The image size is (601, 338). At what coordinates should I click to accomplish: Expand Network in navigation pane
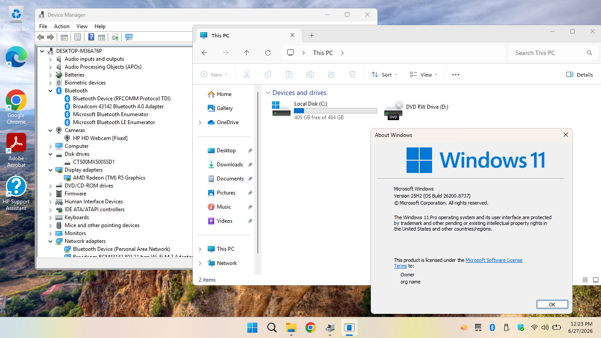point(200,263)
